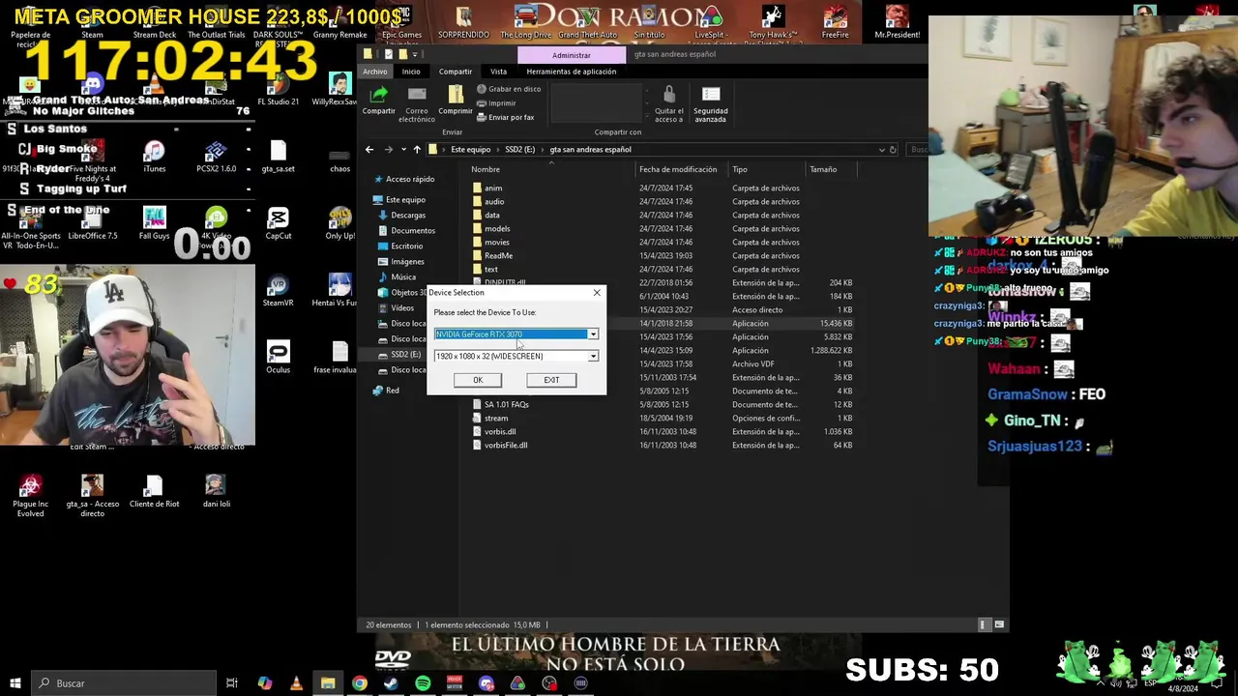Sort by the Tamaño column header
This screenshot has height=696, width=1238.
823,169
